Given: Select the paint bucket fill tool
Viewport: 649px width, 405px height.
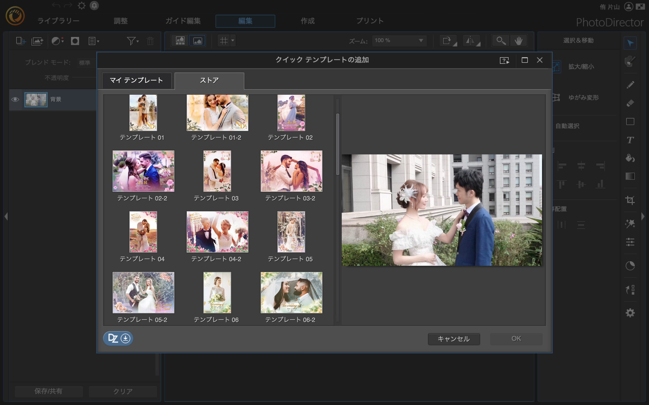Looking at the screenshot, I should tap(630, 158).
